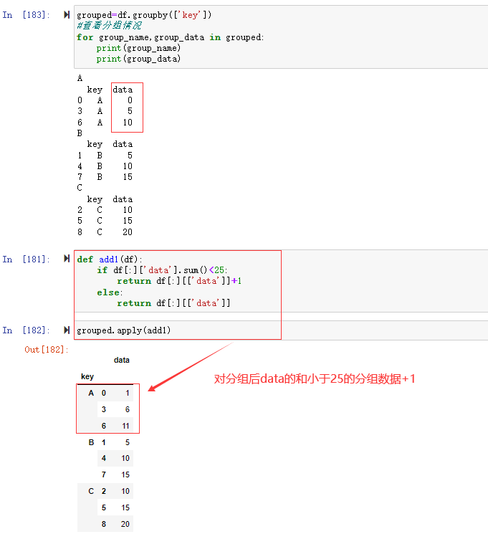Click the red Chinese annotation text
The height and width of the screenshot is (534, 488).
315,378
